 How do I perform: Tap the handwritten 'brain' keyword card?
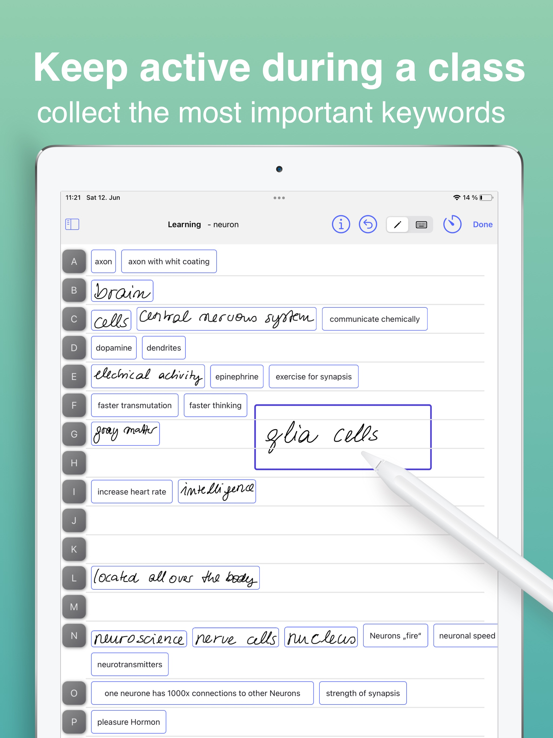pyautogui.click(x=122, y=291)
